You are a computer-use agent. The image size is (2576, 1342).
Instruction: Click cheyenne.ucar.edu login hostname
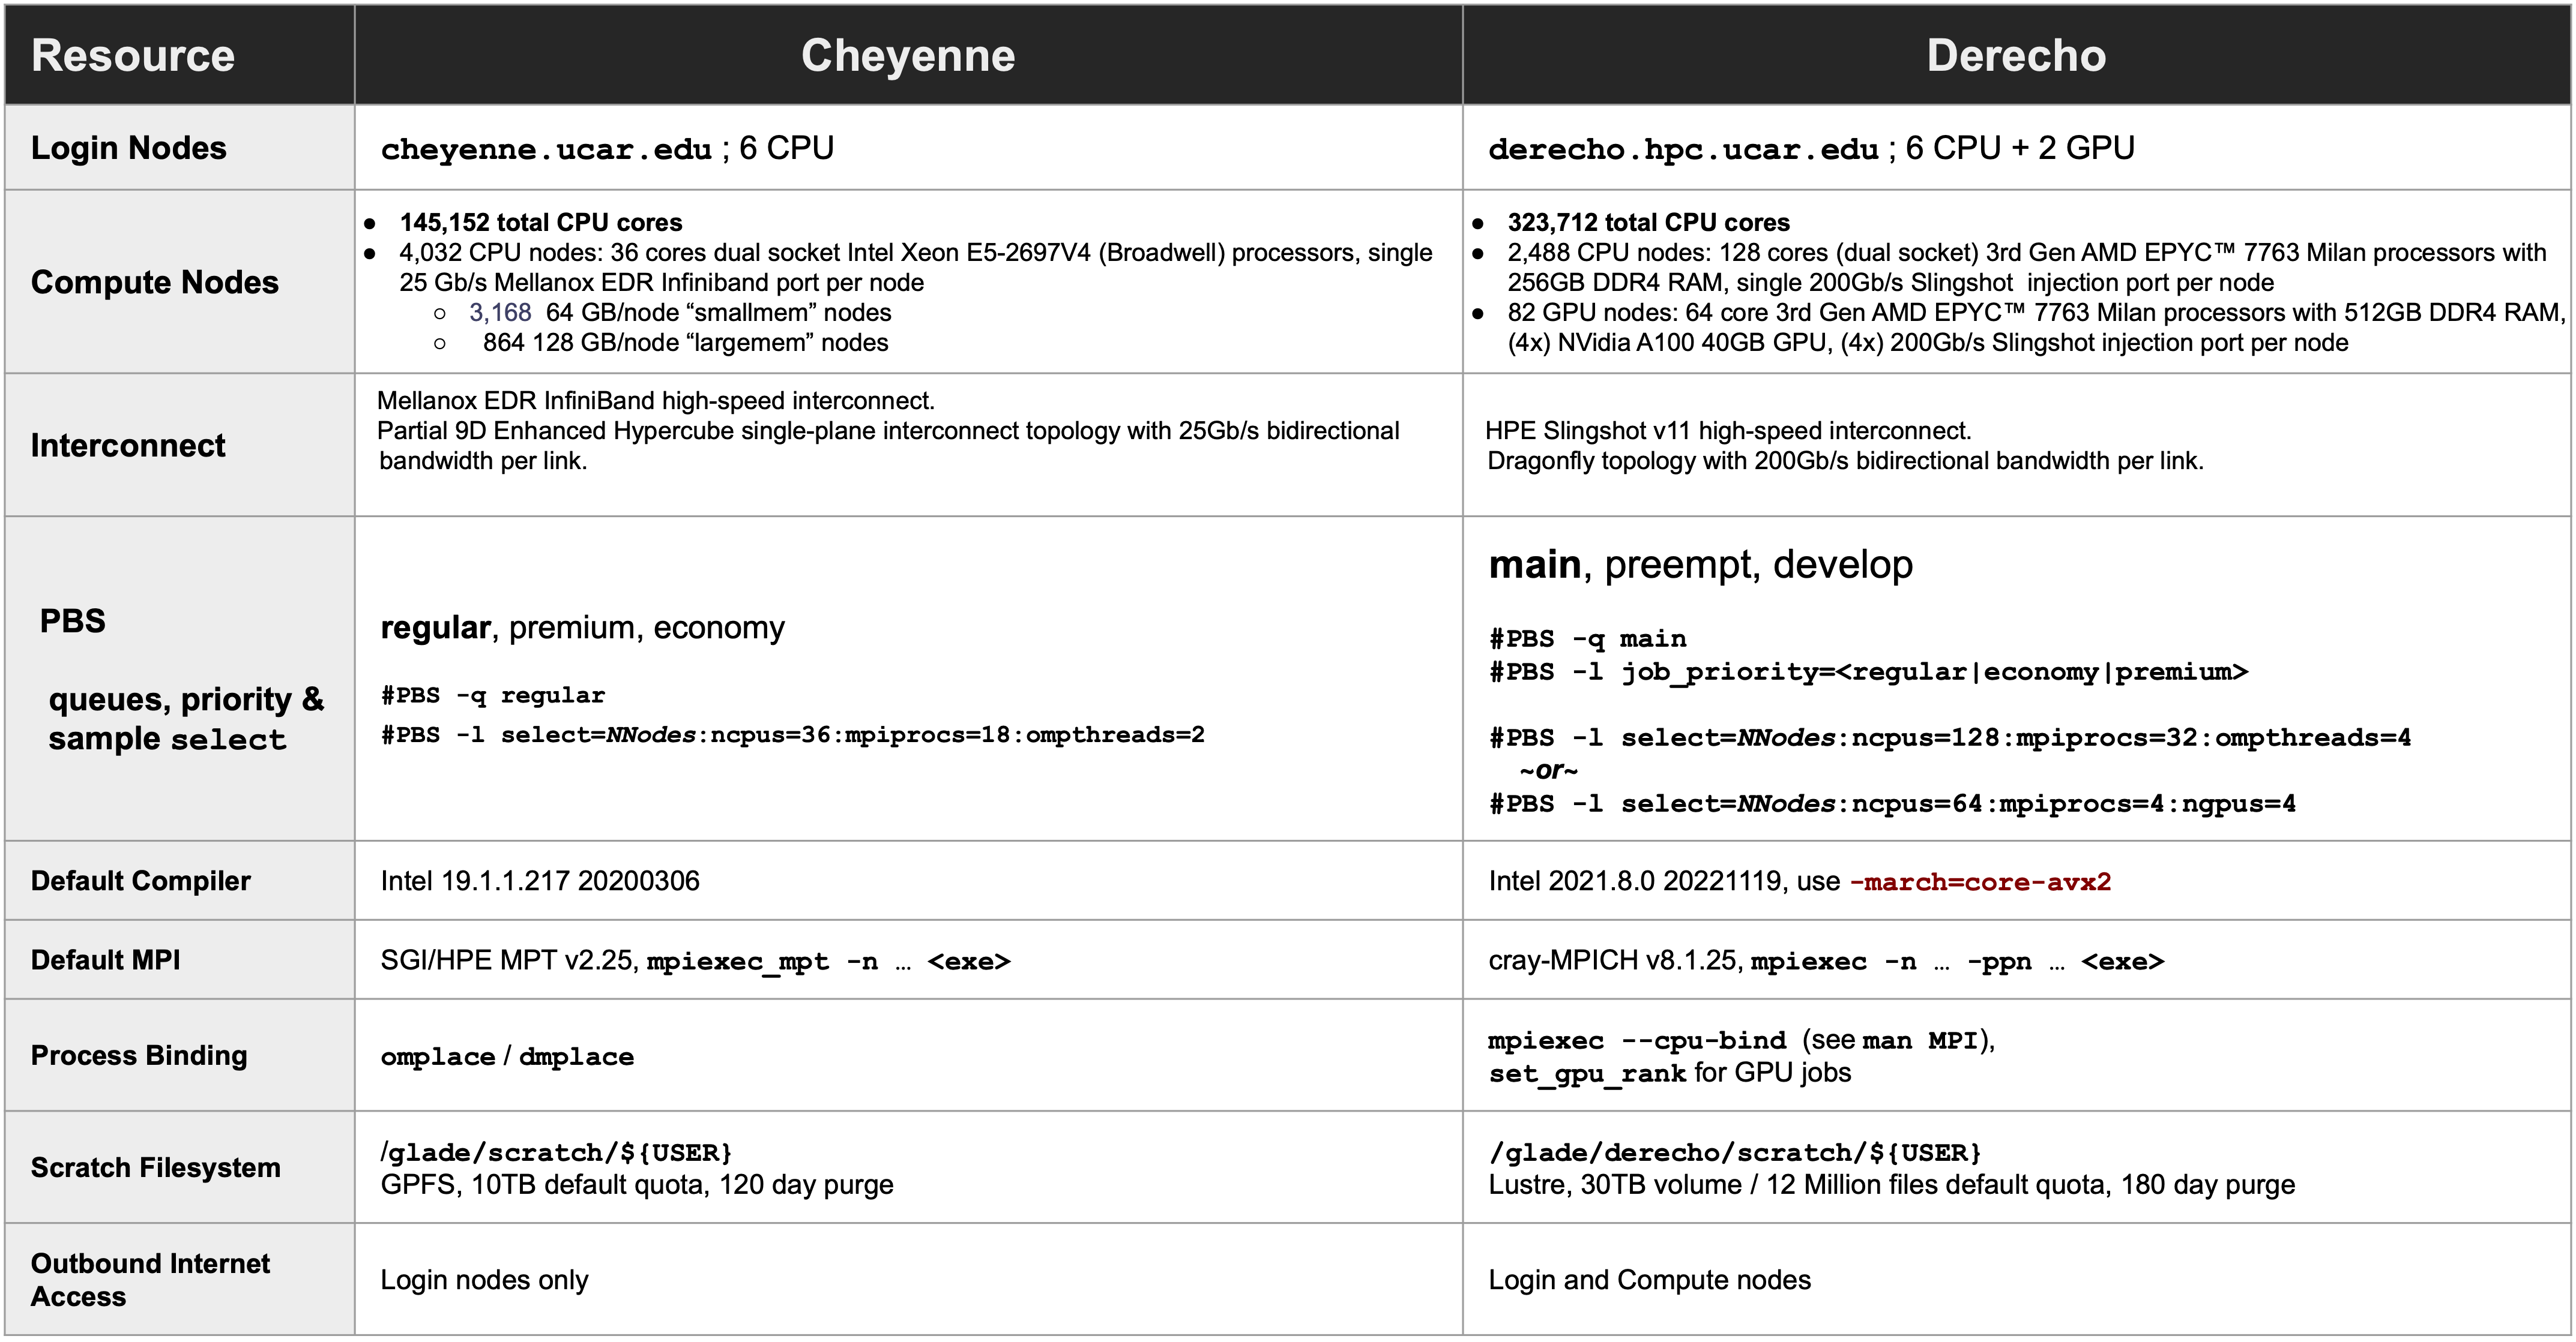[x=546, y=150]
